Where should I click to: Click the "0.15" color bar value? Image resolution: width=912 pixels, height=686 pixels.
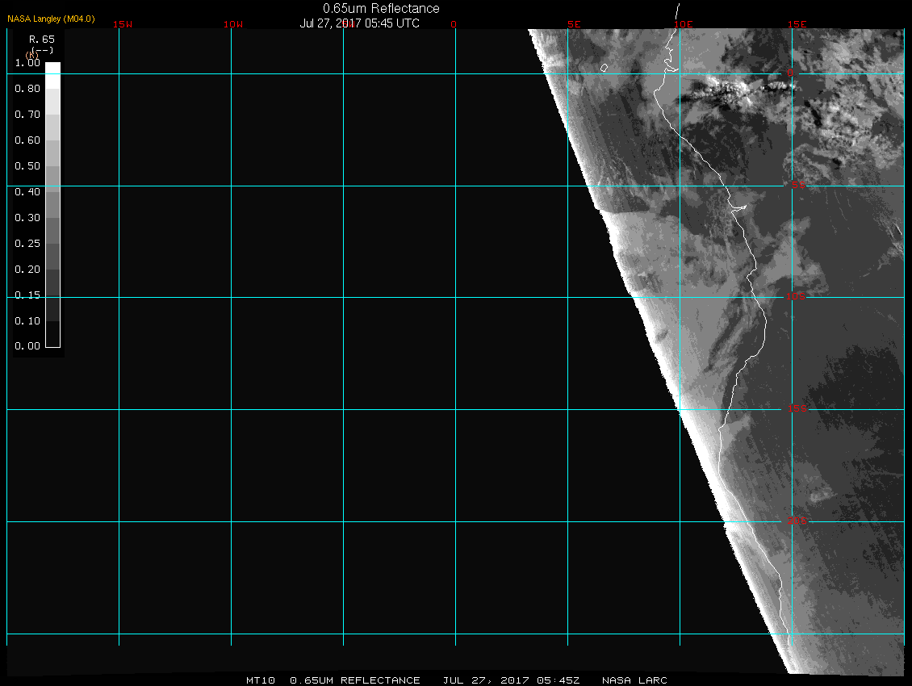pyautogui.click(x=27, y=295)
